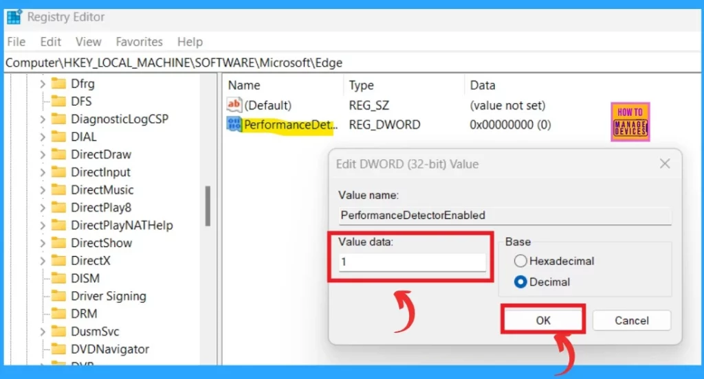Open the Favorites menu
The width and height of the screenshot is (704, 379).
139,42
